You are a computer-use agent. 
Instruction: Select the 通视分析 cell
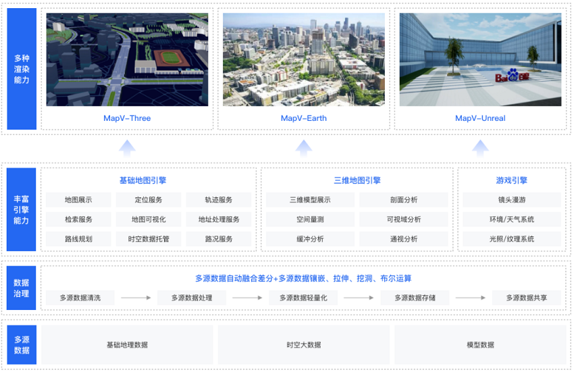click(x=403, y=239)
